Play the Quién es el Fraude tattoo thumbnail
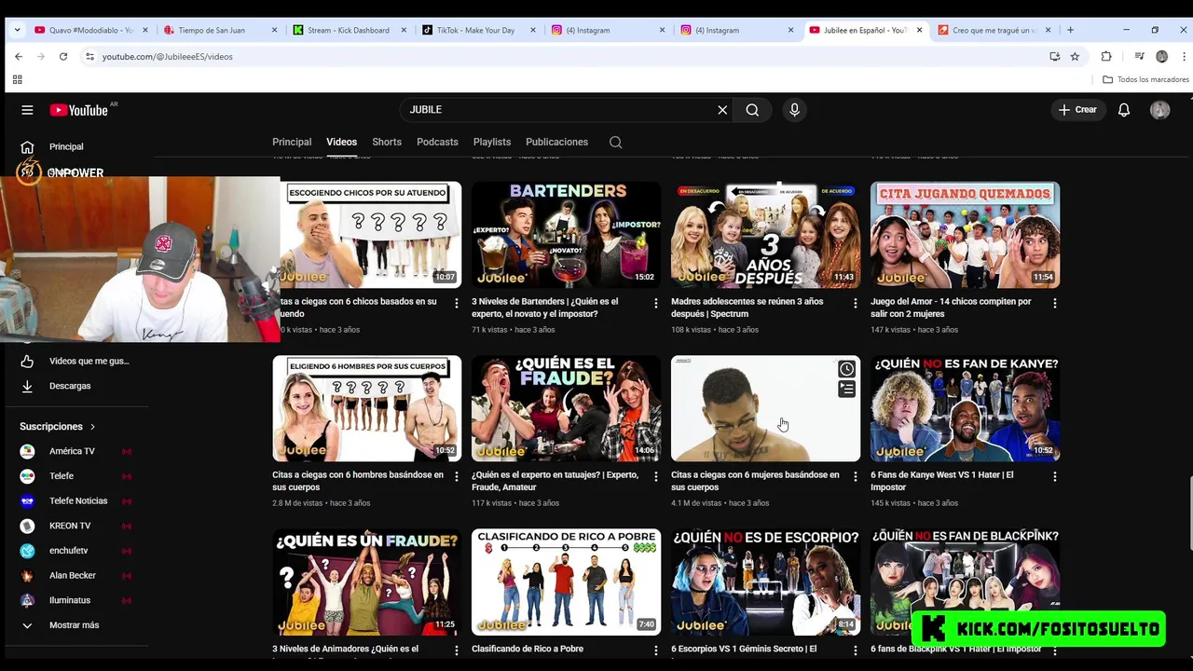This screenshot has width=1193, height=671. coord(566,408)
